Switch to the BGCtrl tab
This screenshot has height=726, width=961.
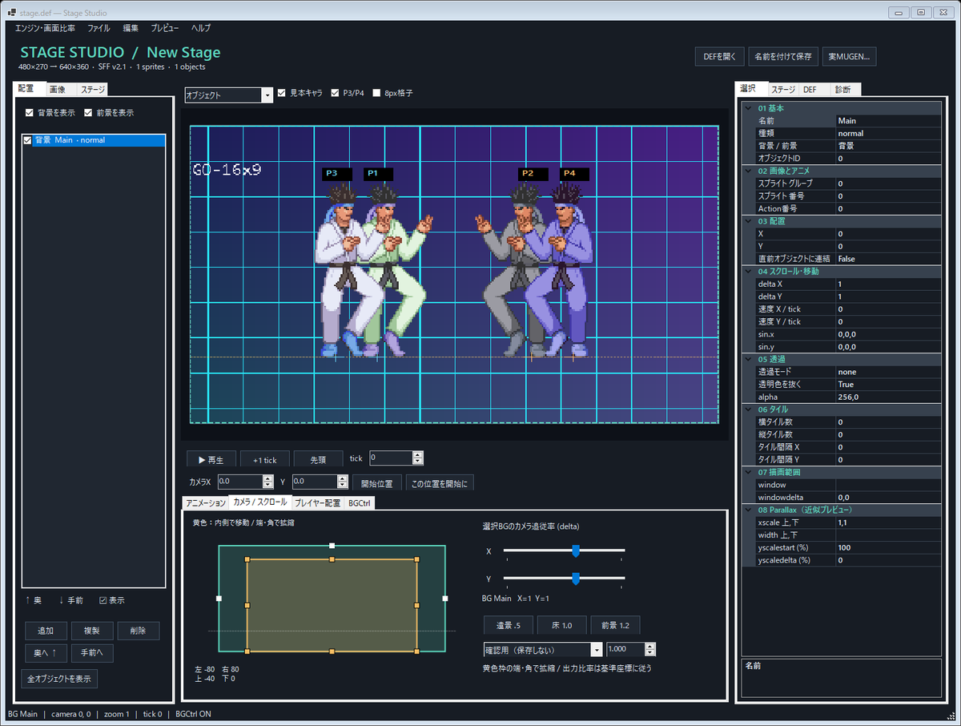coord(359,503)
